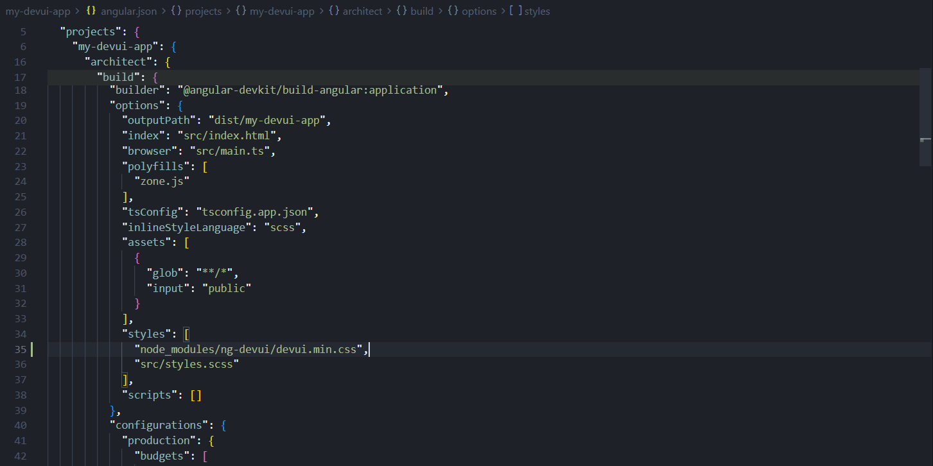
Task: Click the "outputPath" key
Action: click(x=159, y=121)
